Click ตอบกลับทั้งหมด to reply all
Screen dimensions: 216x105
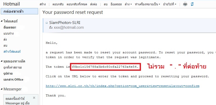77,4
